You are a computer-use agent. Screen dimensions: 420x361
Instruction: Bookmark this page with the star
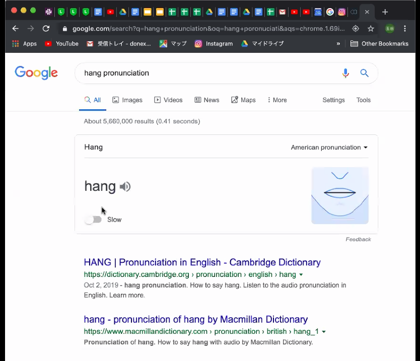pos(371,29)
